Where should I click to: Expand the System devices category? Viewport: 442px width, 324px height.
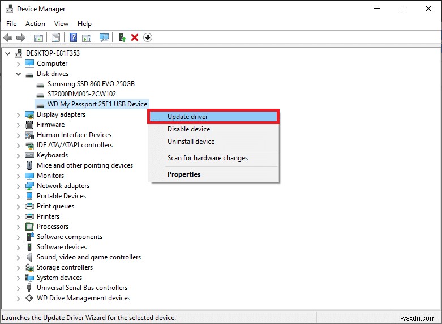tap(18, 278)
